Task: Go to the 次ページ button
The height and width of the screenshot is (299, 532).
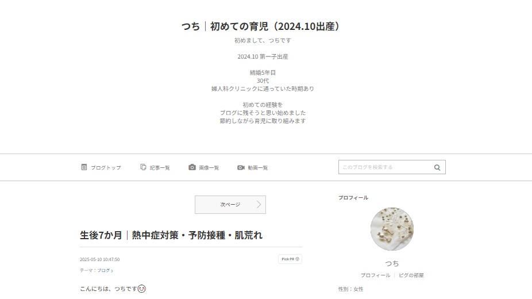Action: coord(230,205)
